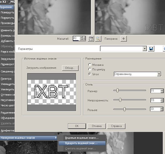Image resolution: width=165 pixels, height=154 pixels.
Task: Select Разделение menu item
Action: (x=7, y=113)
